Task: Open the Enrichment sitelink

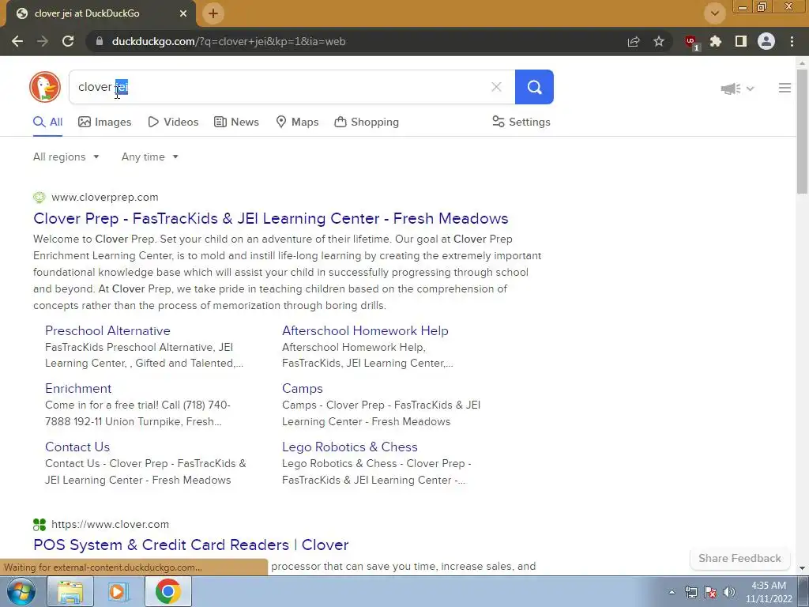Action: pyautogui.click(x=78, y=389)
